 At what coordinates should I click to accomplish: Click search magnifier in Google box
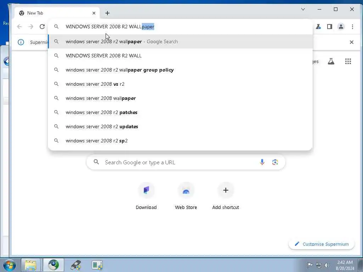pos(96,162)
